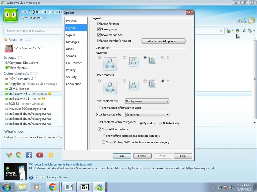Open the add contact dropdown arrow

[233, 31]
